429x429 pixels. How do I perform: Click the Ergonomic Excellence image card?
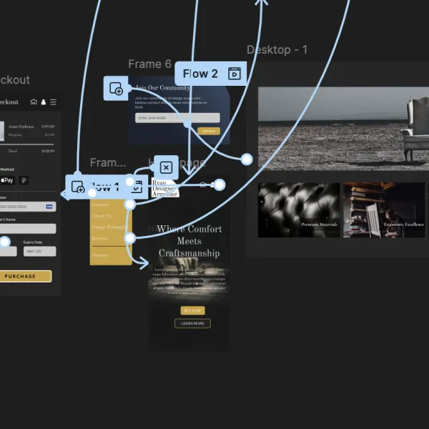click(384, 209)
